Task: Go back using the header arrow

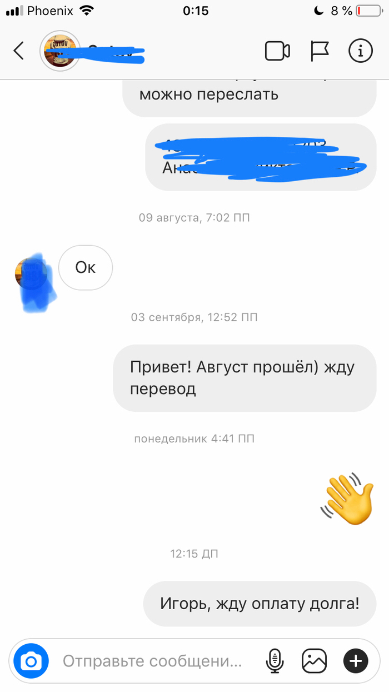Action: (19, 51)
